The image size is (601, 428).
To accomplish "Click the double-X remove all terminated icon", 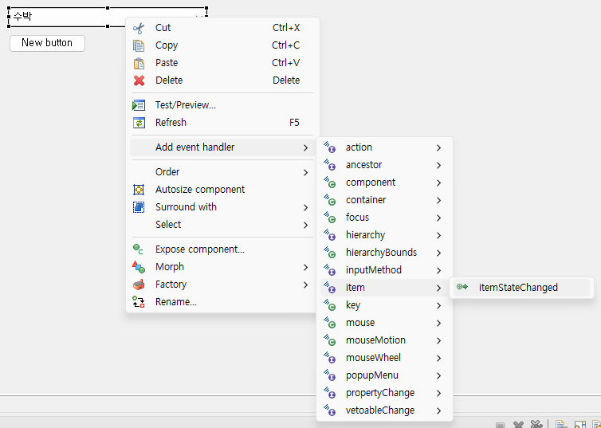I will 536,425.
